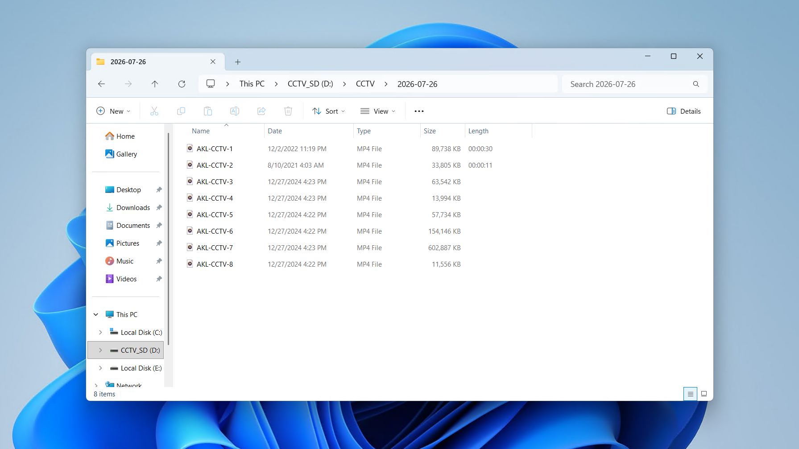Screen dimensions: 799x449
Task: Sort files by Size column header
Action: [430, 131]
